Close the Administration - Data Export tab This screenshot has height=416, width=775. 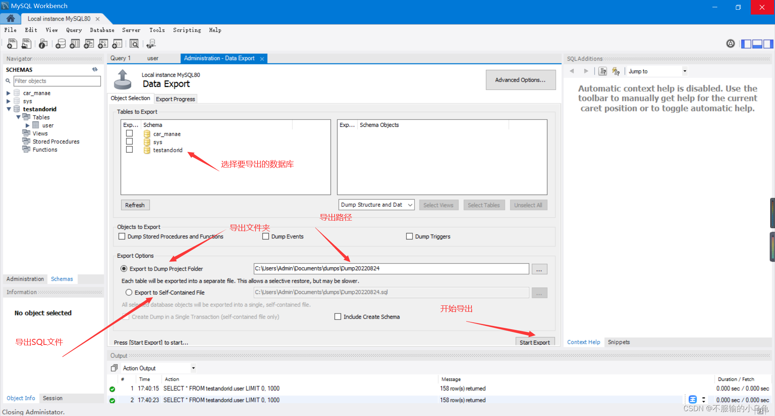(x=262, y=59)
